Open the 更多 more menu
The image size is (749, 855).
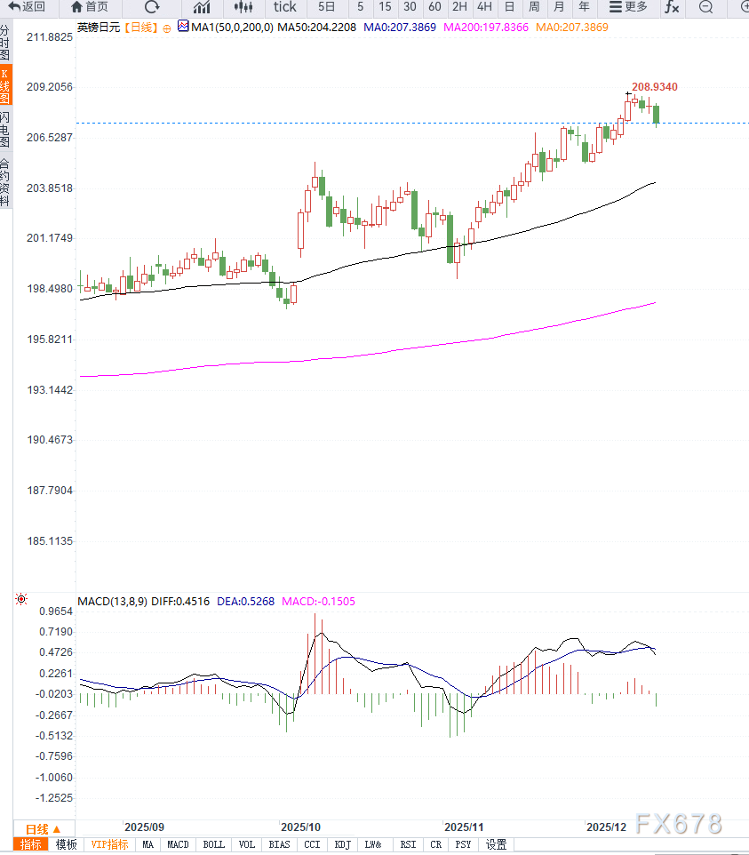pyautogui.click(x=628, y=7)
